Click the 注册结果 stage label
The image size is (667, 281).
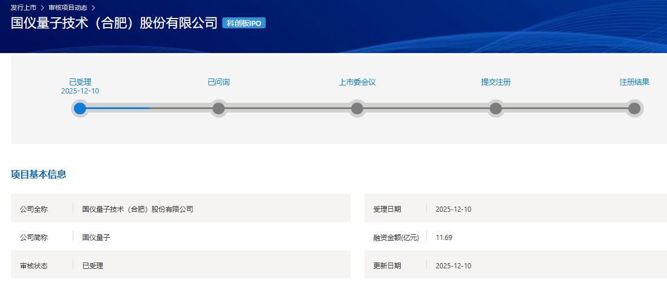tap(634, 82)
